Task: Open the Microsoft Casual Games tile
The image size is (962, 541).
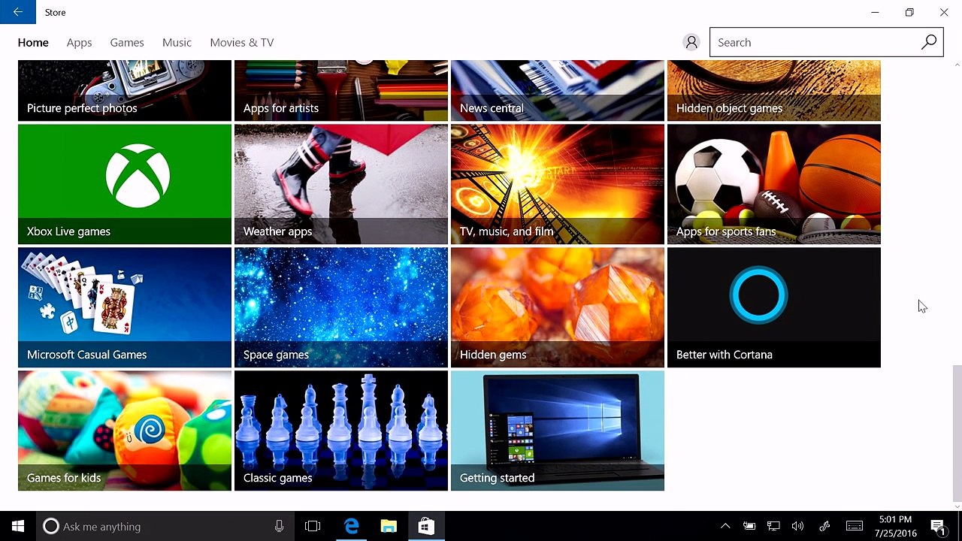Action: 125,307
